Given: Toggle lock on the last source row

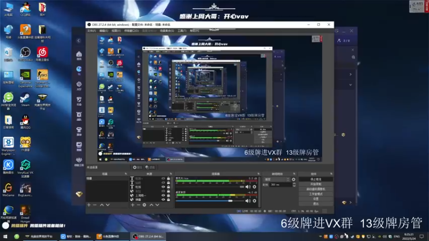Looking at the screenshot, I should click(x=168, y=200).
